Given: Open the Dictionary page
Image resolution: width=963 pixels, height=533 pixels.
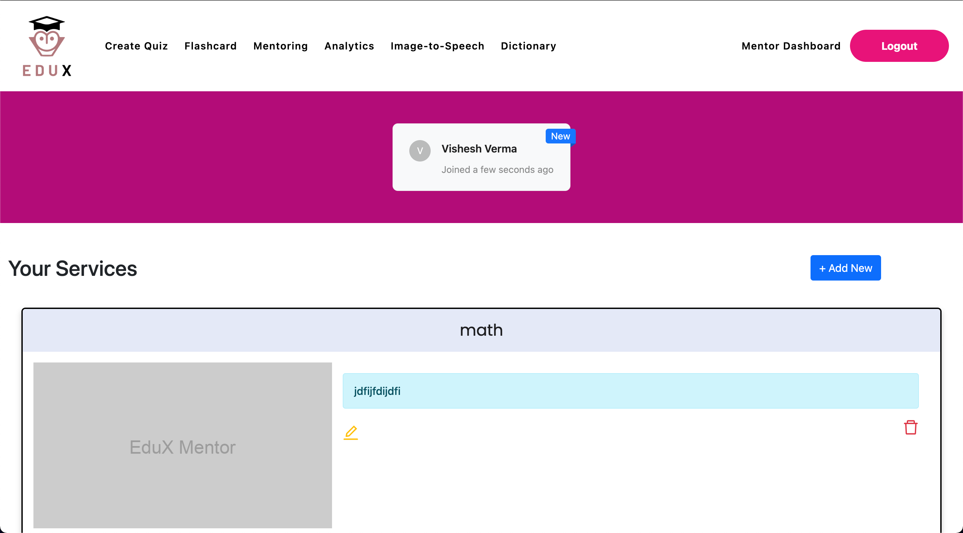Looking at the screenshot, I should click(x=528, y=46).
